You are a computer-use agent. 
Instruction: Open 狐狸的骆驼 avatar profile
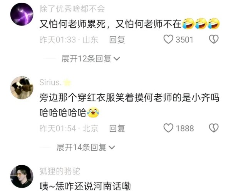[x=22, y=176]
